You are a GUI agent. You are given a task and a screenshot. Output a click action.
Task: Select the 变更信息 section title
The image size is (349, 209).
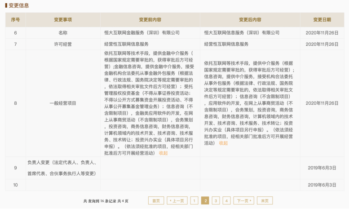[x=19, y=5]
